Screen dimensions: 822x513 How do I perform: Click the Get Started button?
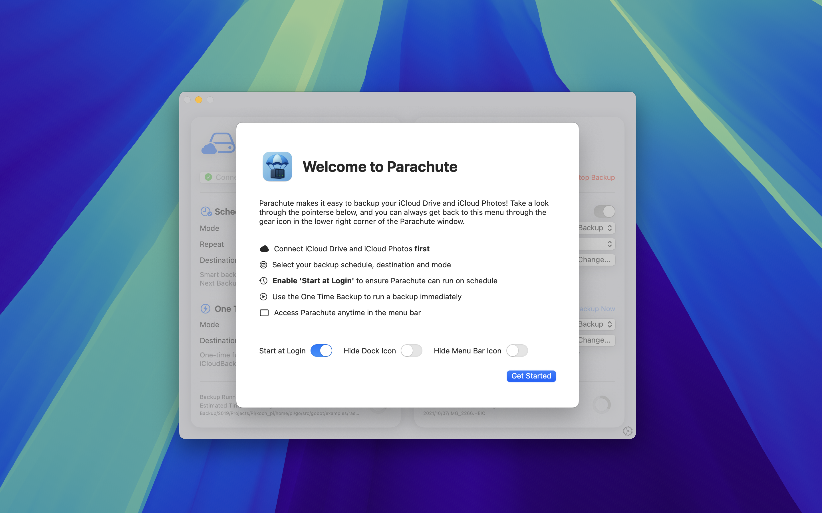[x=531, y=376]
